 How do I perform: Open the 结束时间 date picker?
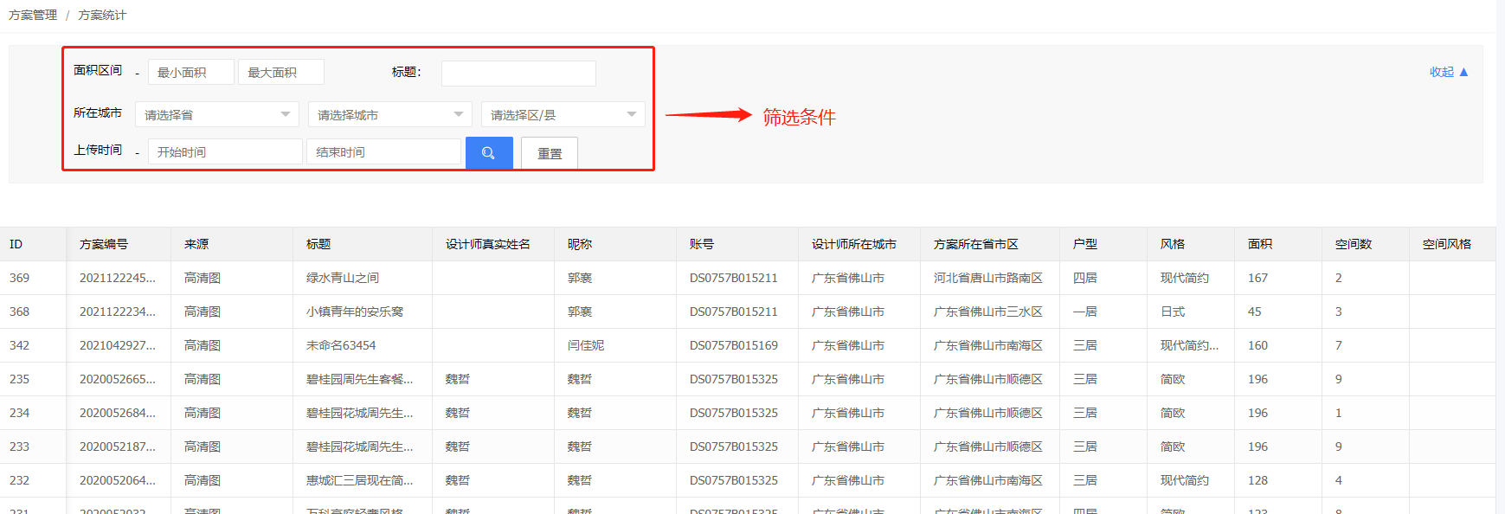click(x=383, y=152)
